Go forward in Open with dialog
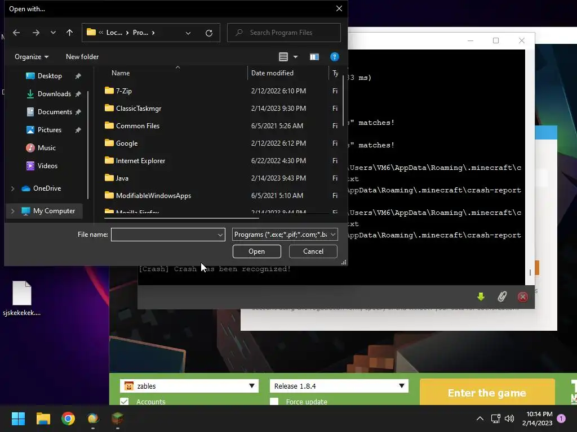 coord(35,33)
